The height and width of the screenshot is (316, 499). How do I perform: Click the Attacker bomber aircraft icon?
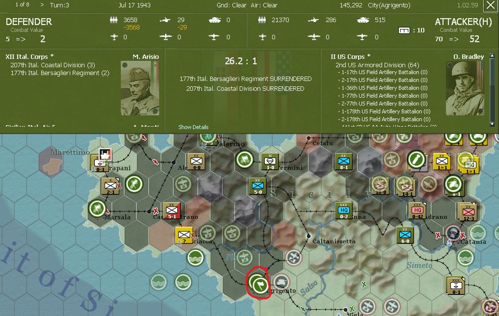click(x=314, y=37)
